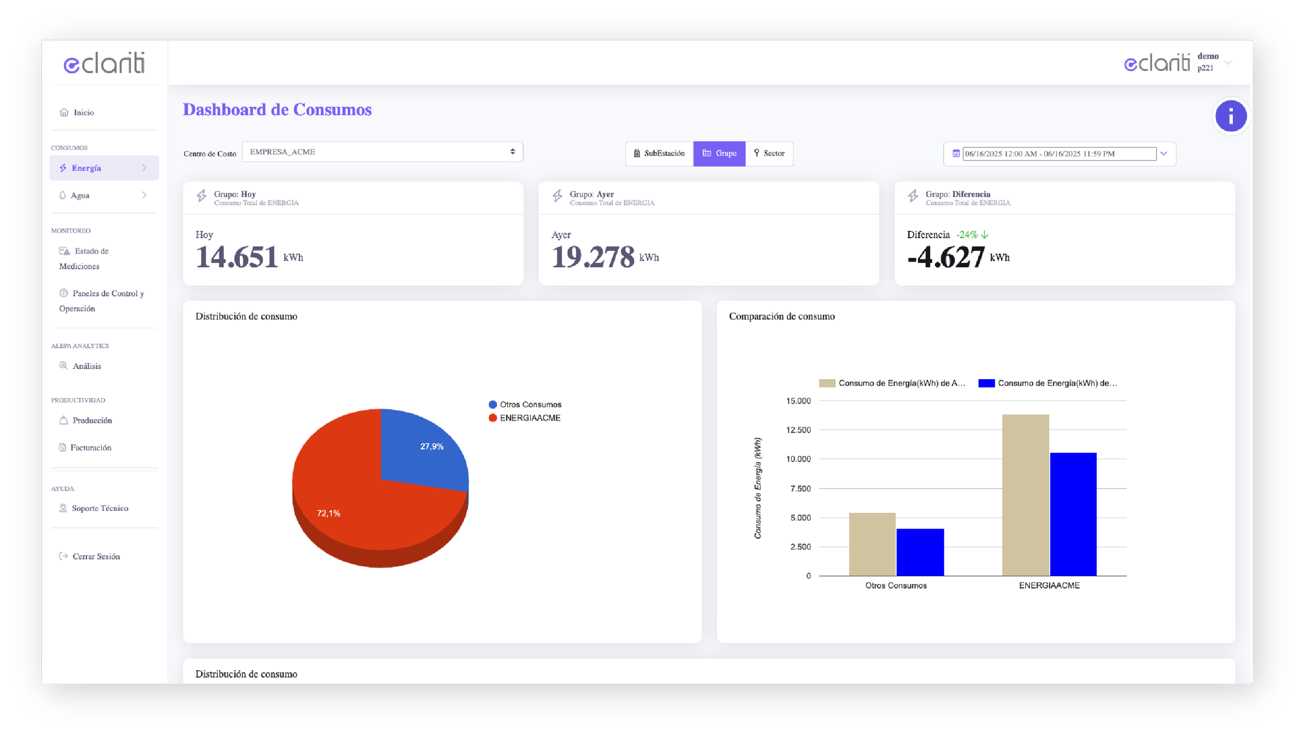Expand the date range chevron

point(1163,154)
